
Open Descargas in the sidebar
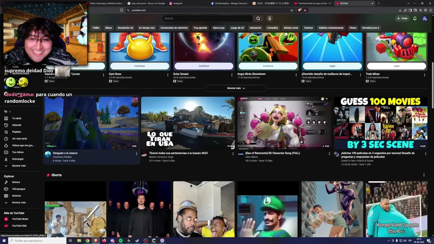click(18, 159)
